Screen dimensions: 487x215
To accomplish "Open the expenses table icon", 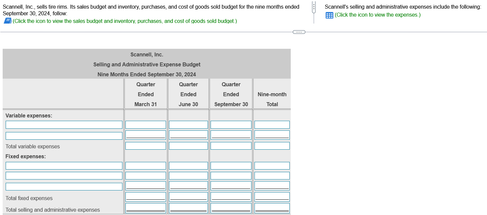I will pos(329,15).
